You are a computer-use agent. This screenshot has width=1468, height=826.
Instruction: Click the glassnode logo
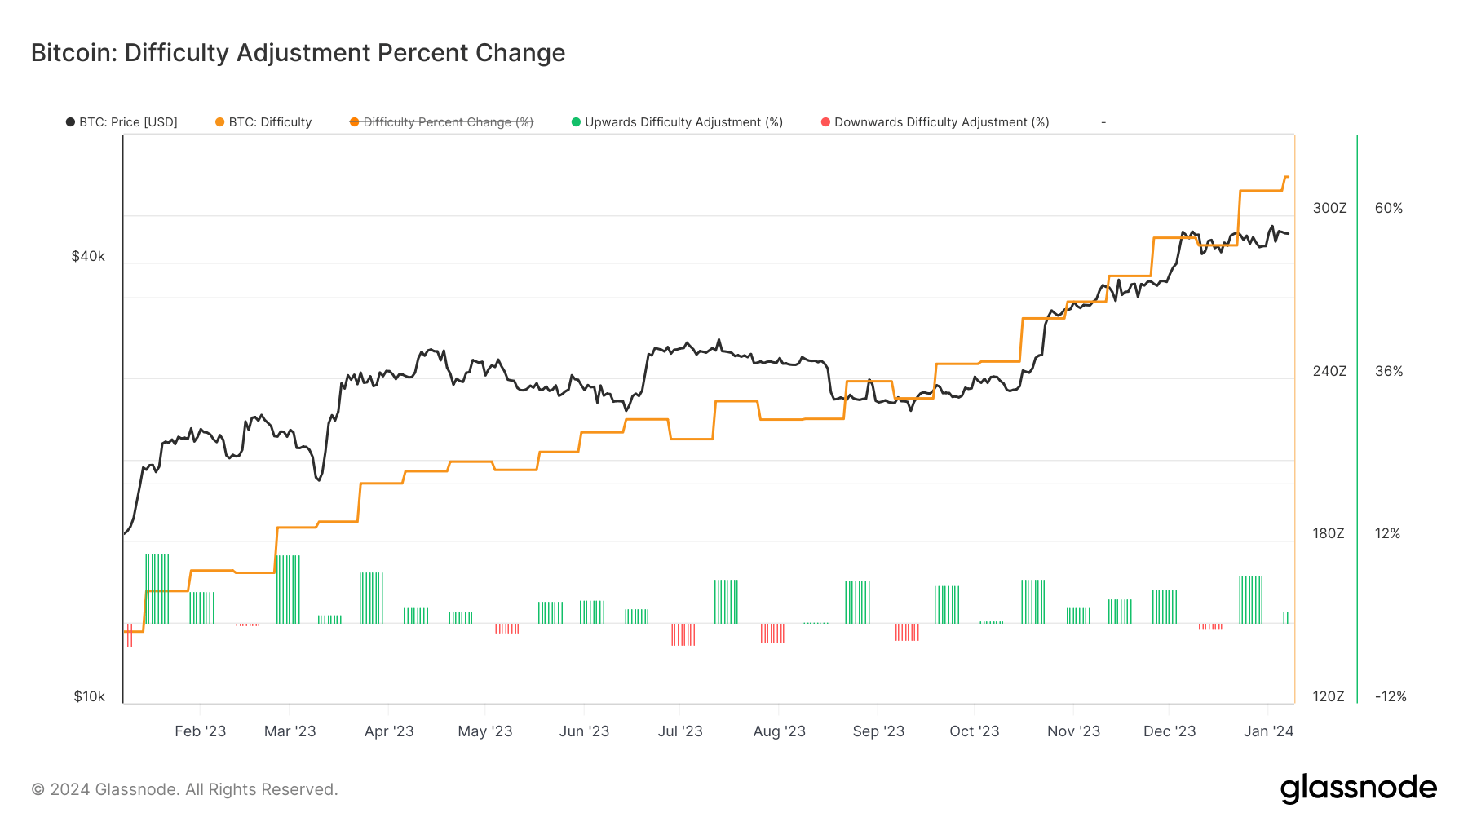point(1358,788)
